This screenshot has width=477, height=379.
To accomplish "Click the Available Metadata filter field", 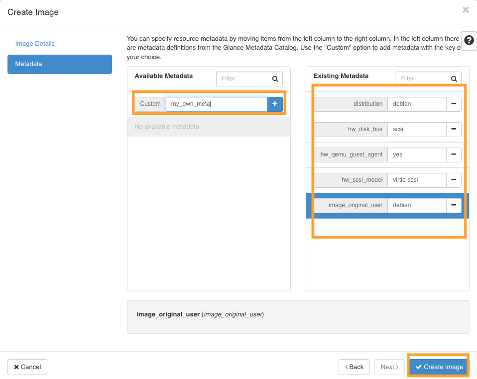I will (x=243, y=78).
